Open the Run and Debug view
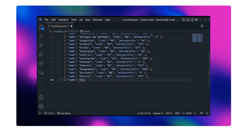238x134 pixels. coord(41,54)
